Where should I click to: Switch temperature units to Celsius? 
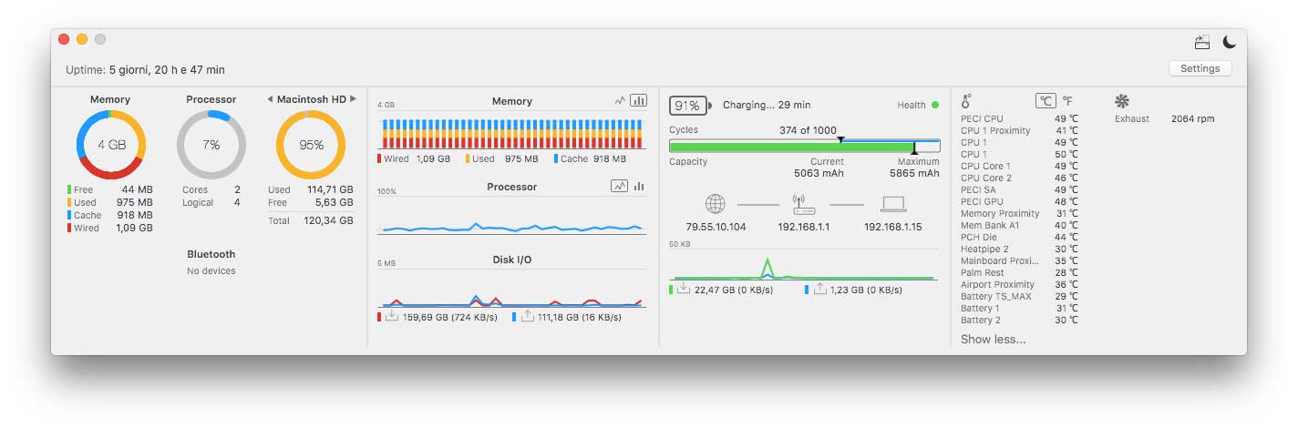pyautogui.click(x=1045, y=101)
